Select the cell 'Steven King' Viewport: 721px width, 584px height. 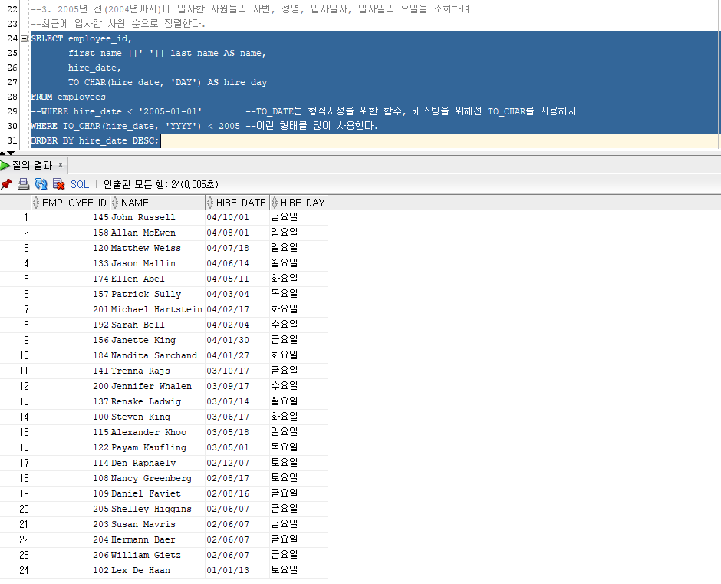tap(158, 417)
